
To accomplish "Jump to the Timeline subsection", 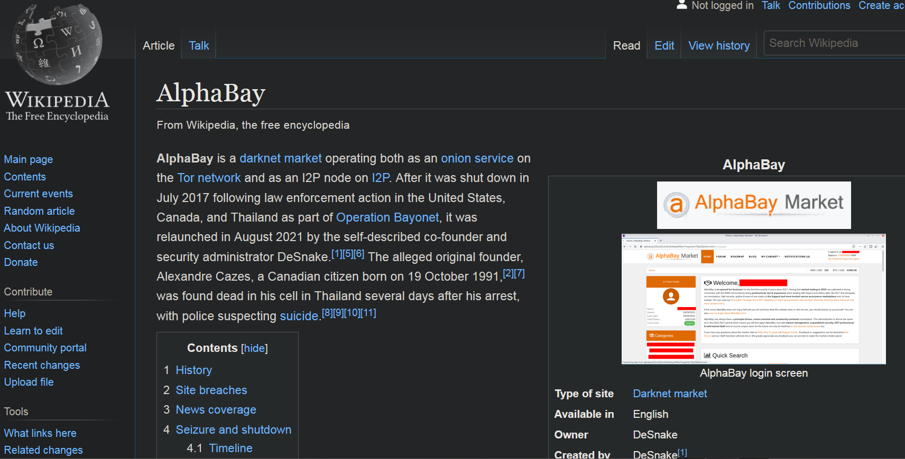I will point(230,448).
